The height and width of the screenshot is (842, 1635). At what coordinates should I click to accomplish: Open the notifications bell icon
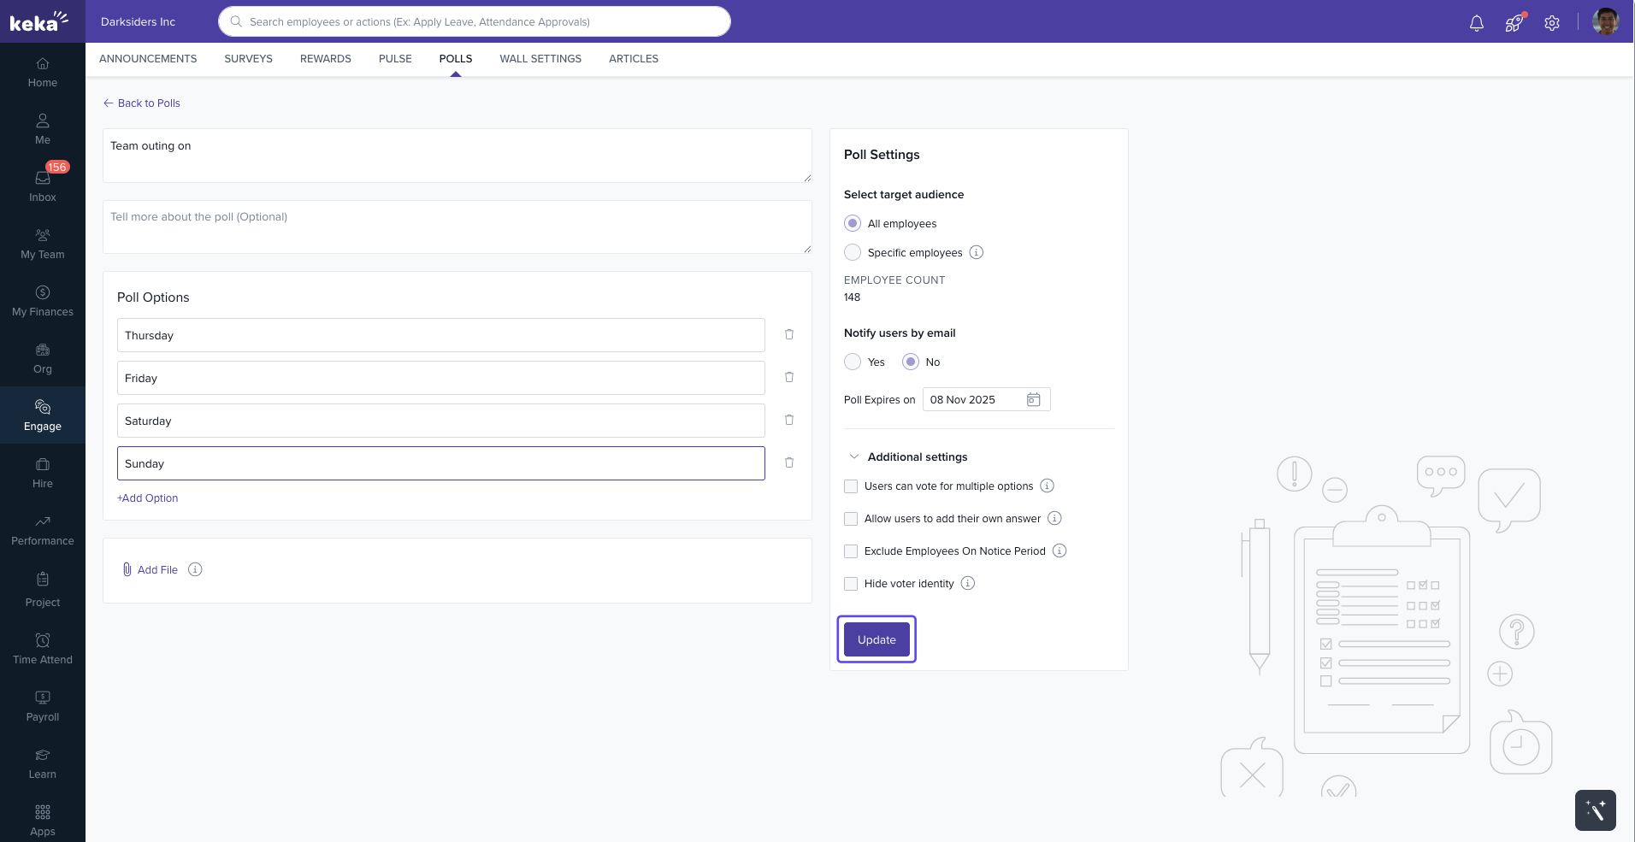1476,23
